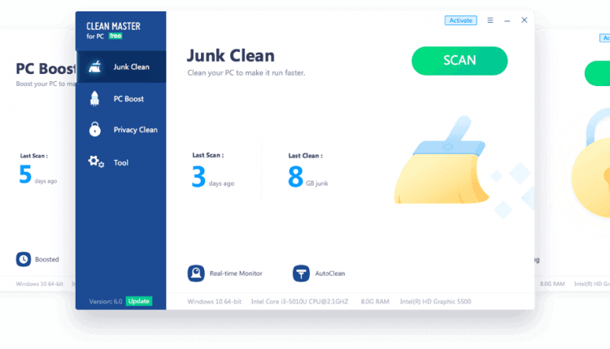This screenshot has height=349, width=610.
Task: Click Intel(R) HD Graphic 5500 status text
Action: [x=436, y=301]
